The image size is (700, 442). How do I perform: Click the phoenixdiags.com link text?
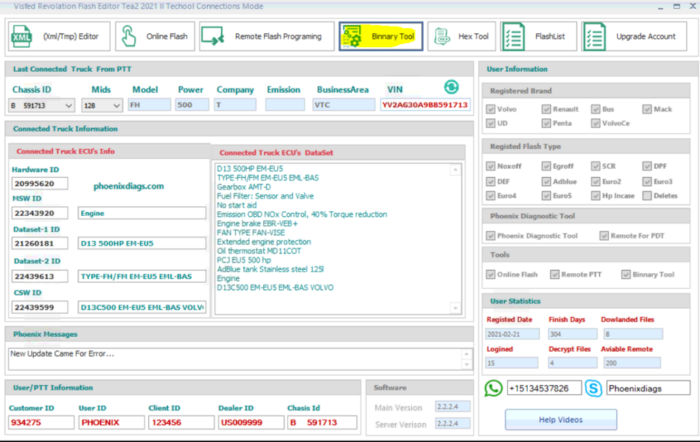pos(129,186)
